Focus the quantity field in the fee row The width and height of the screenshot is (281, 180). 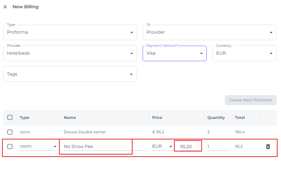tap(218, 147)
